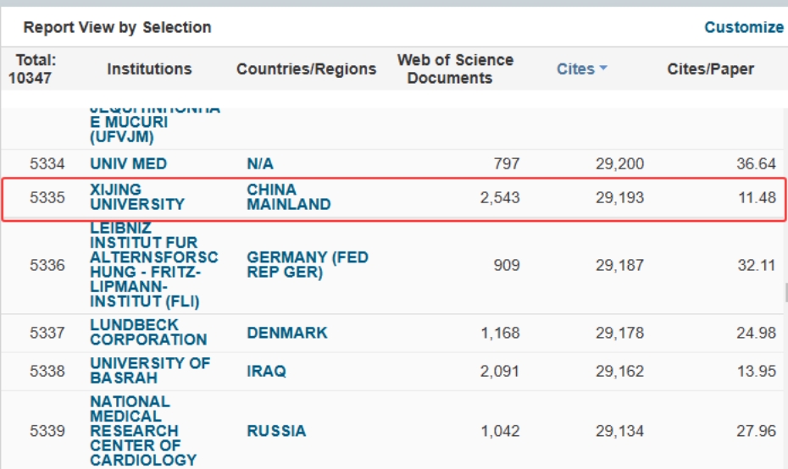The height and width of the screenshot is (469, 788).
Task: Select the Leibniz Institut FLI link
Action: coord(153,265)
